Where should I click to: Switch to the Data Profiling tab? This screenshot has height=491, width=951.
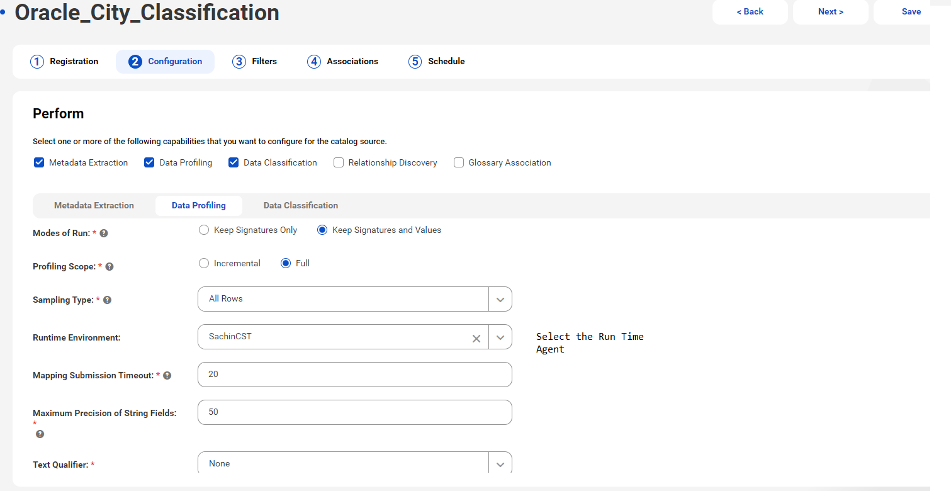click(199, 205)
